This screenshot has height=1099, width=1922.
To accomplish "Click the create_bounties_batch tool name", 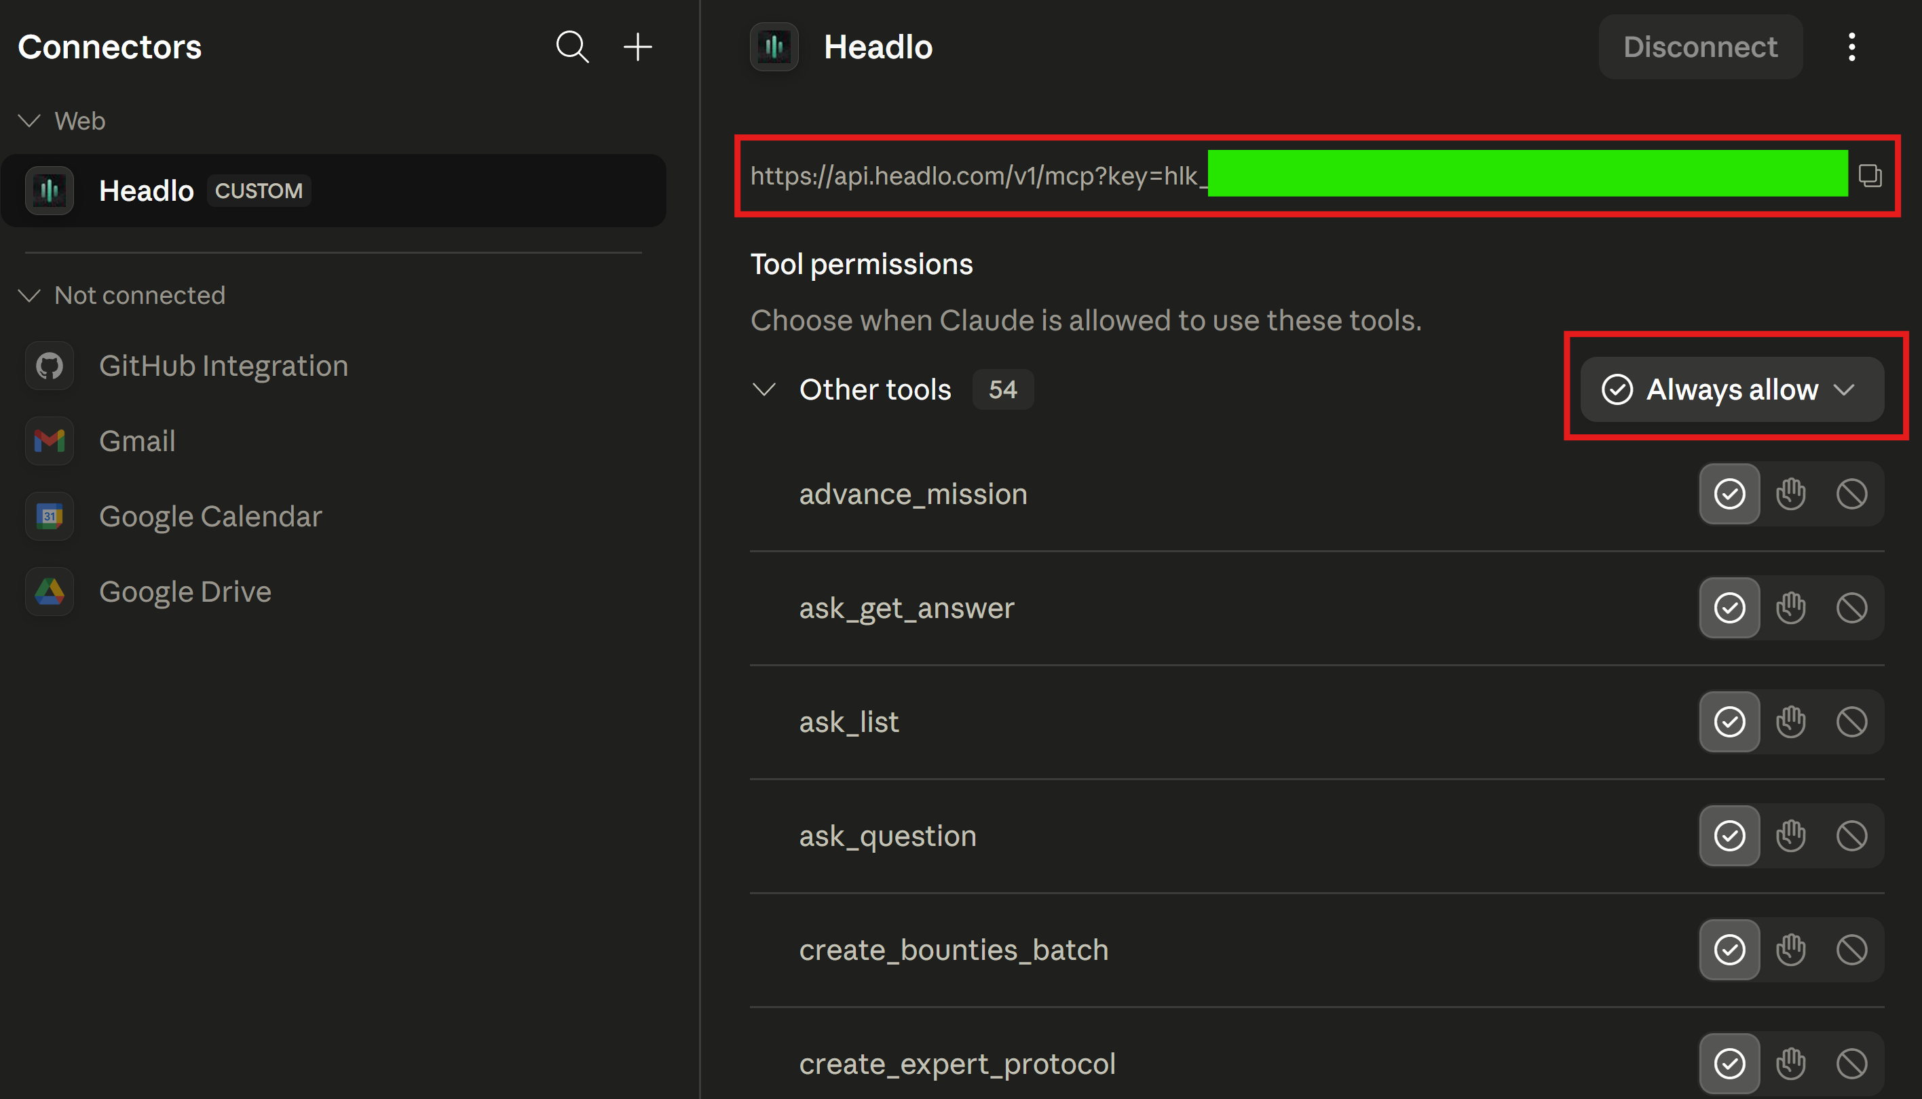I will [954, 950].
